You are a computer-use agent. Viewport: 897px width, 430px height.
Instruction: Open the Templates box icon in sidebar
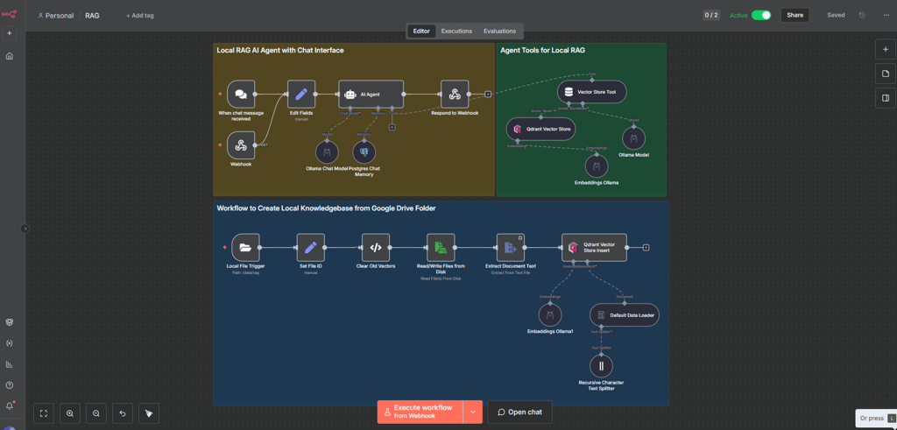click(9, 322)
